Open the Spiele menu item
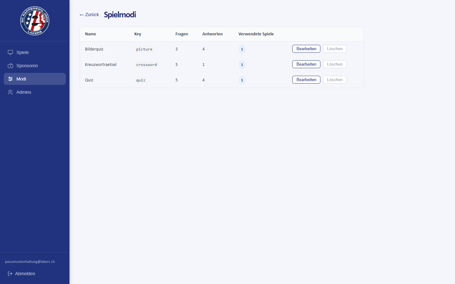The width and height of the screenshot is (455, 284). click(35, 52)
